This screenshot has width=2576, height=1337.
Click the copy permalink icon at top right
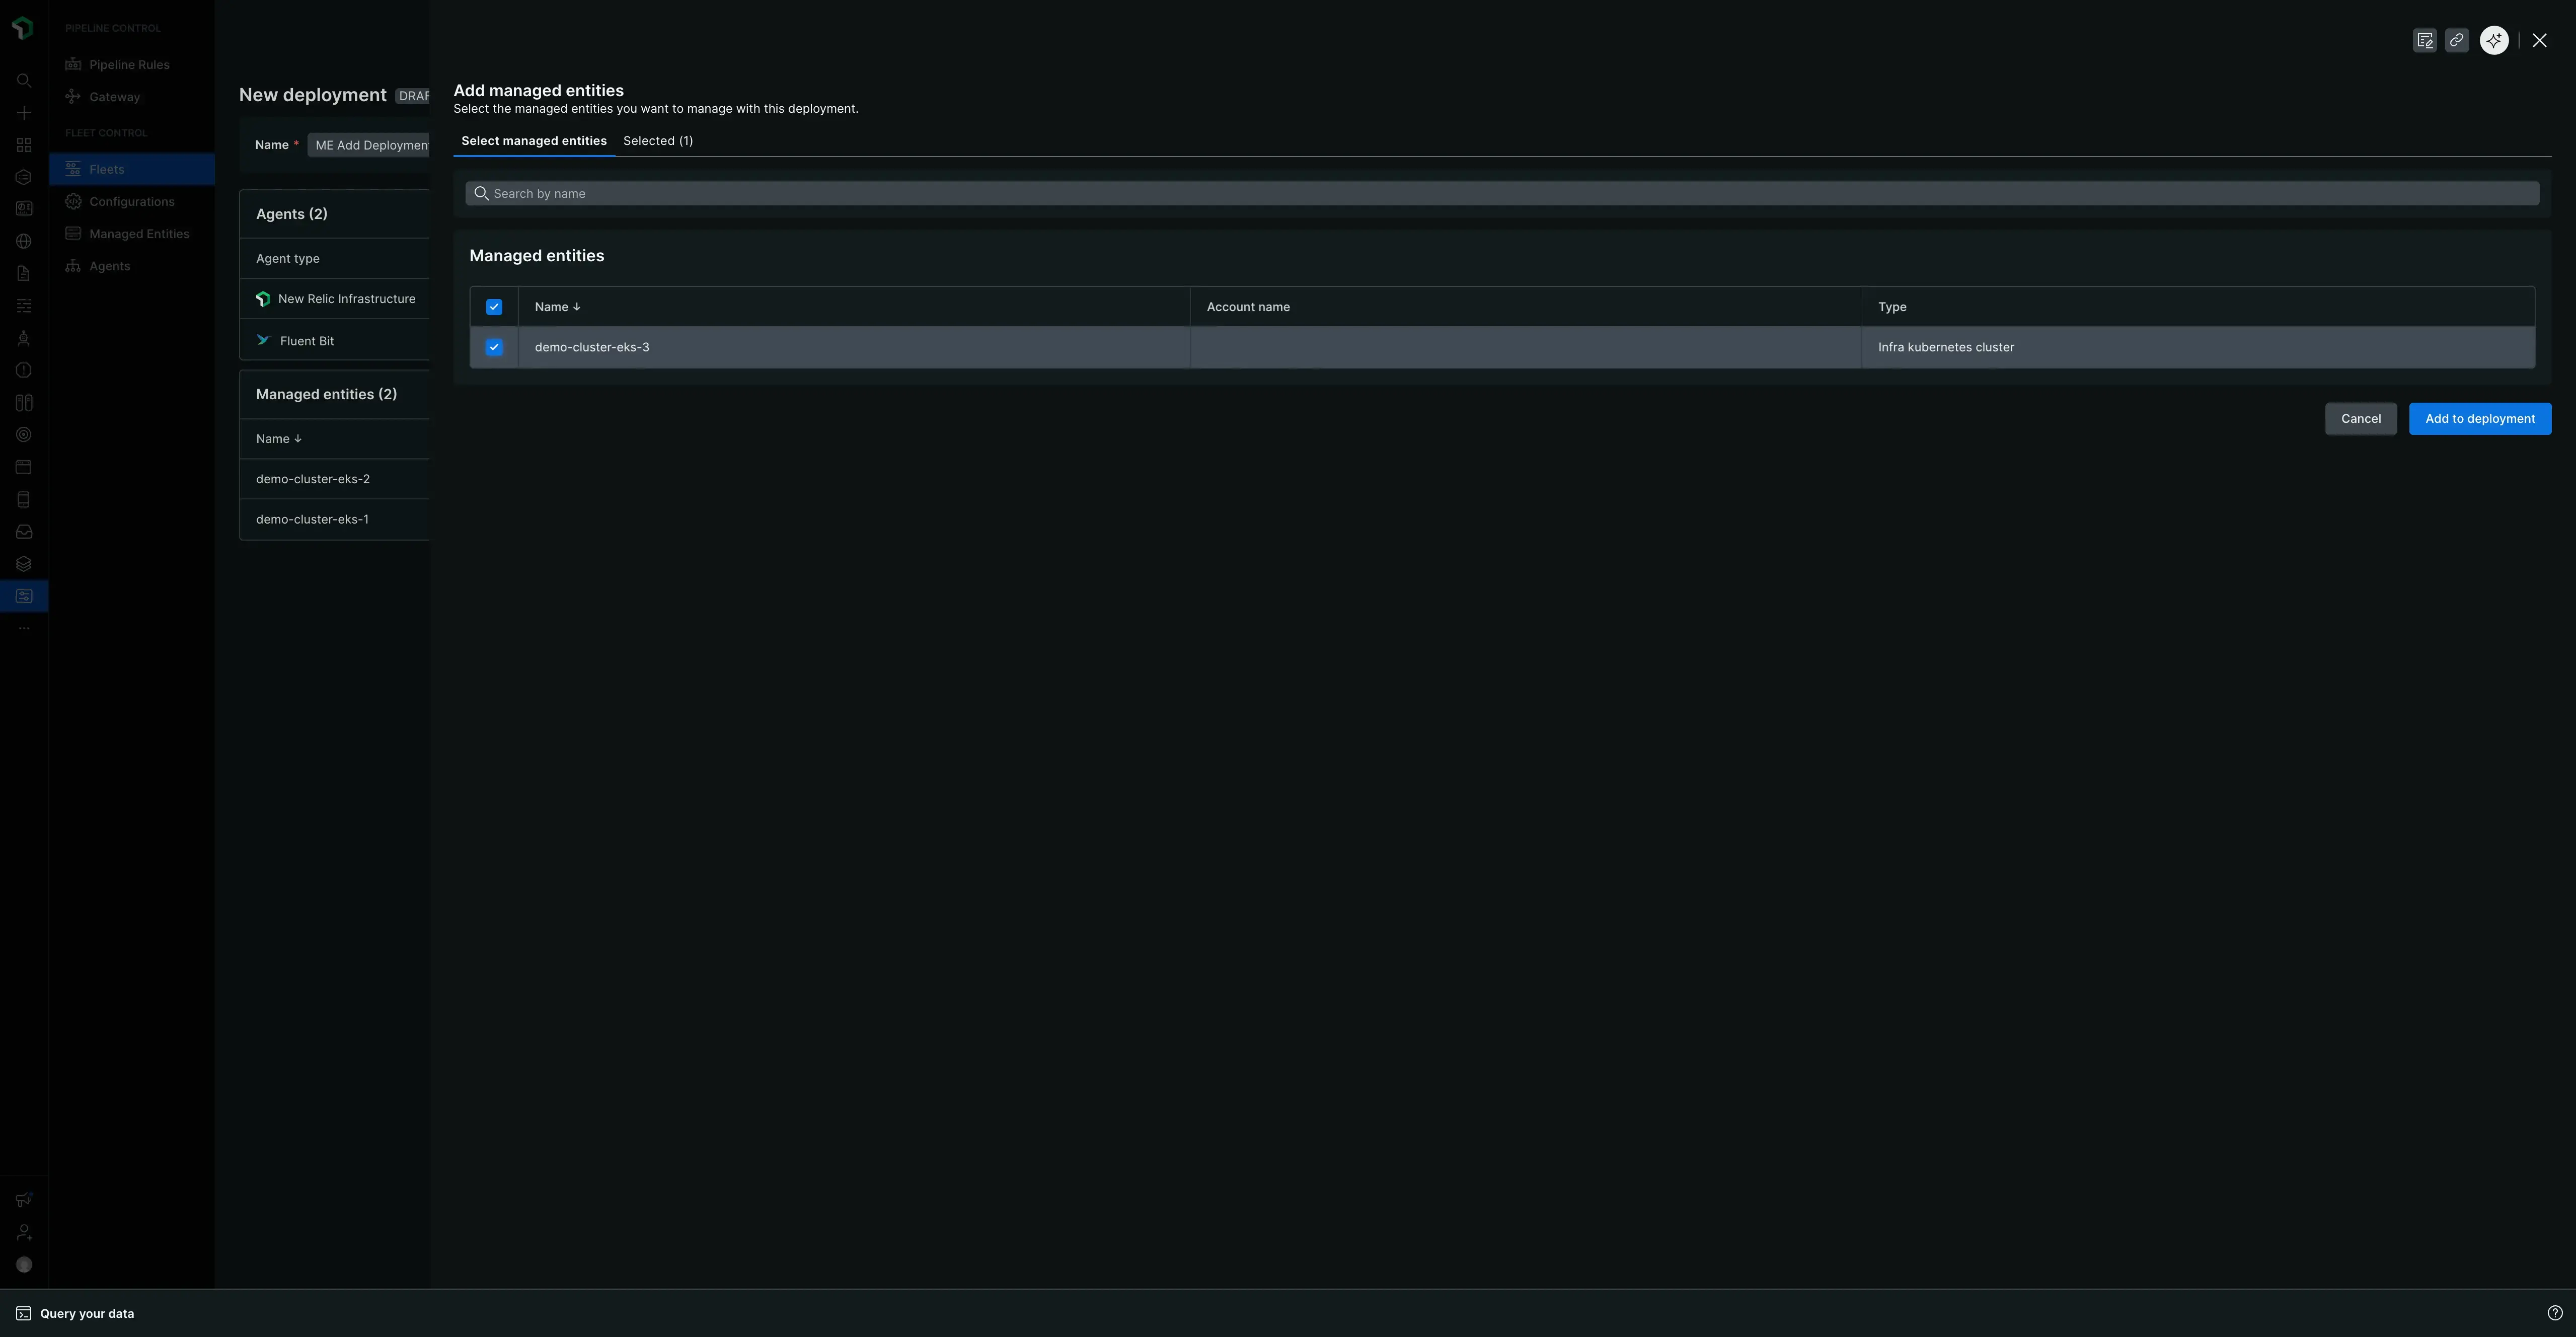(x=2457, y=40)
